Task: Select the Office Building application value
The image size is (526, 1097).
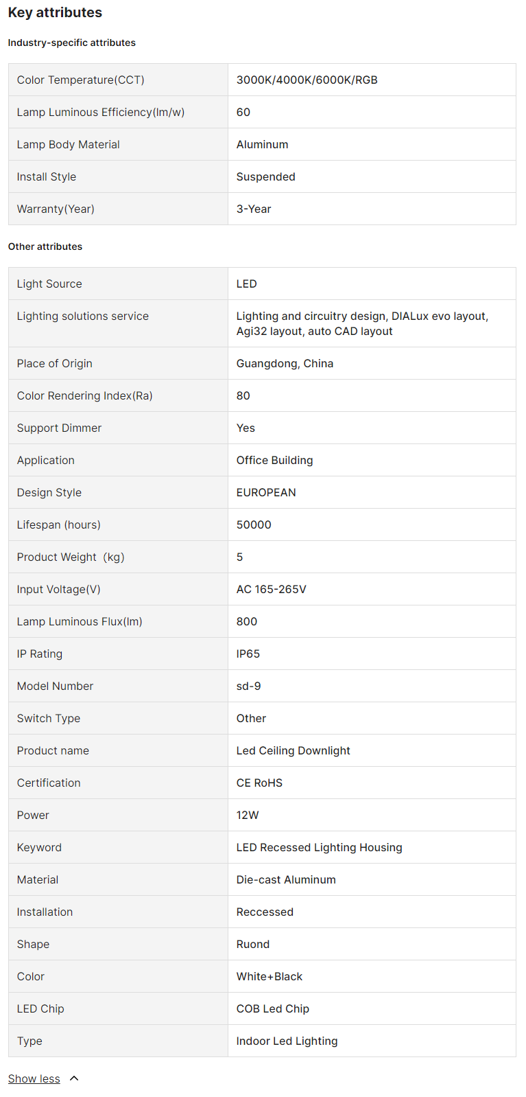Action: 275,460
